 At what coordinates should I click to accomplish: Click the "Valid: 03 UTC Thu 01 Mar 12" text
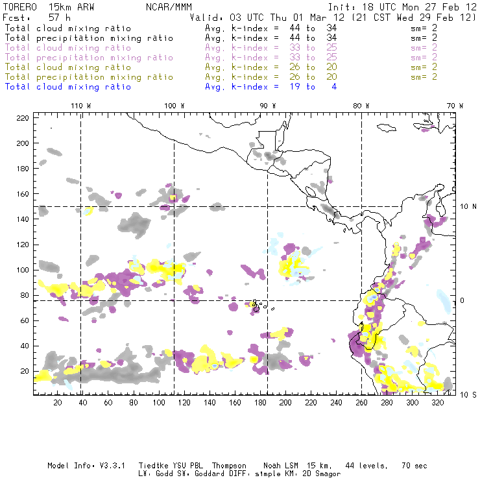267,18
